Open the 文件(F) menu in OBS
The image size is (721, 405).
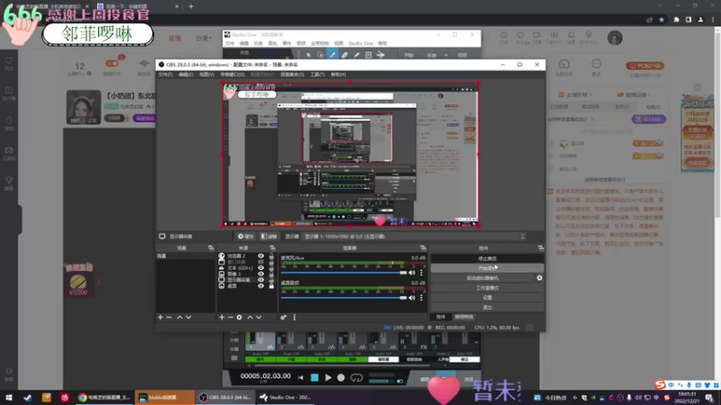pyautogui.click(x=166, y=75)
